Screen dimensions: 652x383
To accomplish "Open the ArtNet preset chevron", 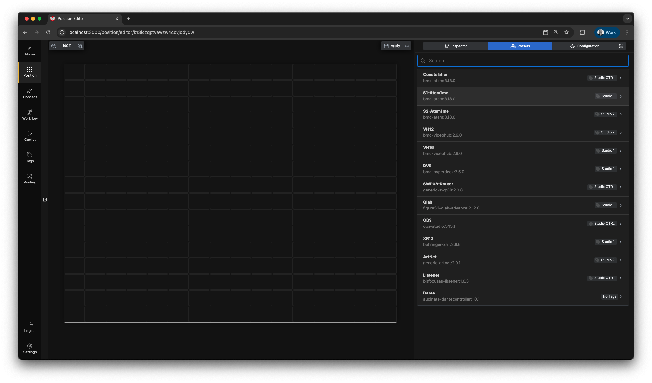I will point(620,260).
